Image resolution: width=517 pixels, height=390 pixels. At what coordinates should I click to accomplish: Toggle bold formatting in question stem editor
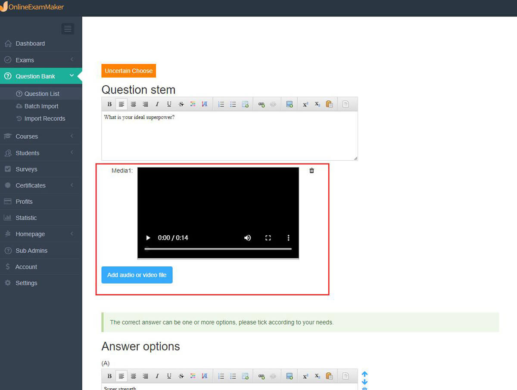109,104
